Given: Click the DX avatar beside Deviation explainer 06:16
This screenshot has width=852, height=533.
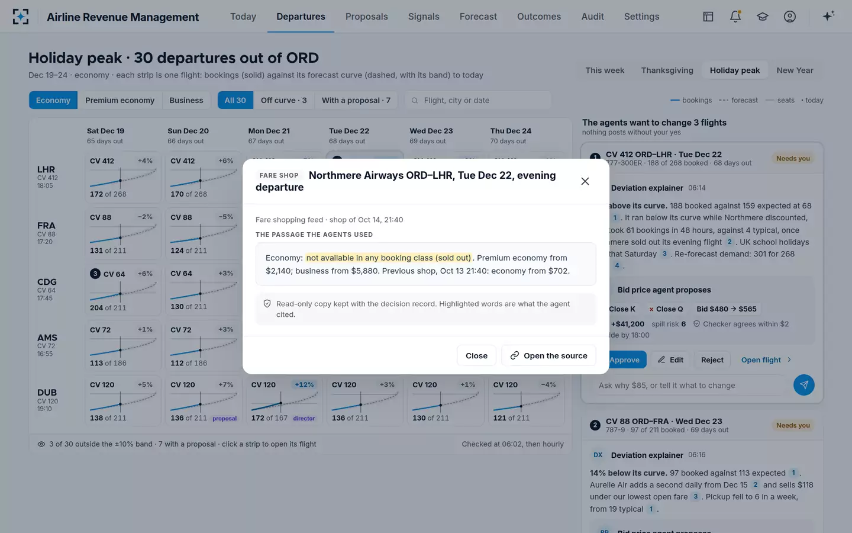Looking at the screenshot, I should [598, 455].
